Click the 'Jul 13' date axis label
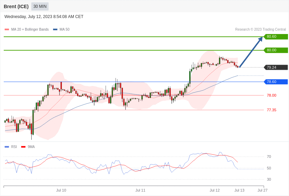Screen dimensions: 289x196 pyautogui.click(x=239, y=190)
